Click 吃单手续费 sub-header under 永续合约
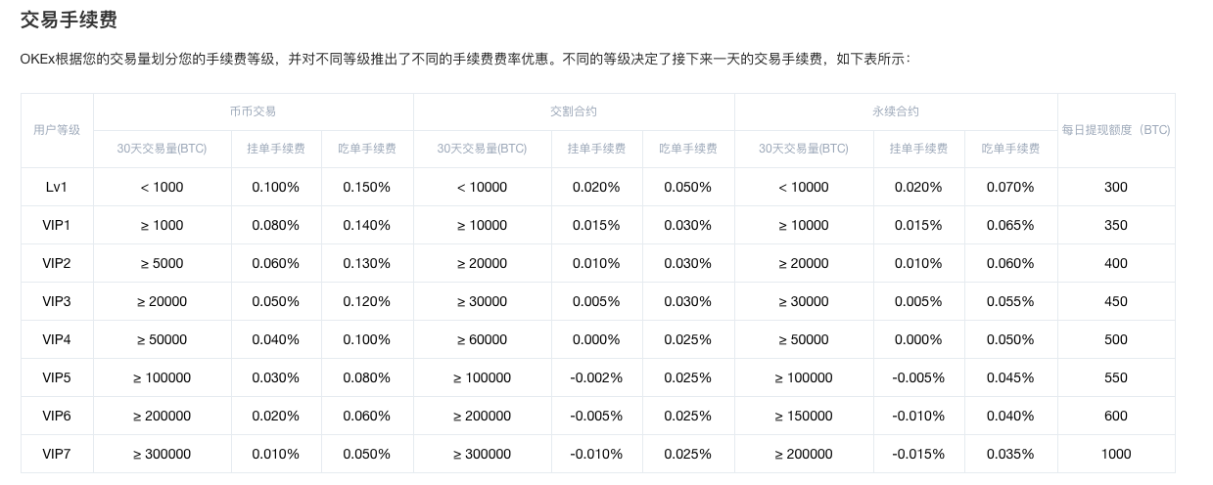The height and width of the screenshot is (485, 1213). click(x=1010, y=149)
